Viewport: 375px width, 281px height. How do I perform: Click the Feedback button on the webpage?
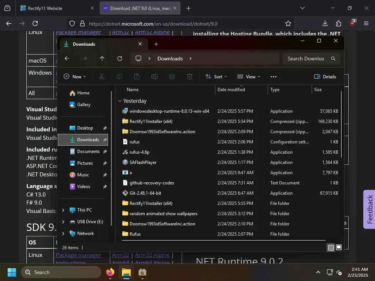[x=369, y=209]
